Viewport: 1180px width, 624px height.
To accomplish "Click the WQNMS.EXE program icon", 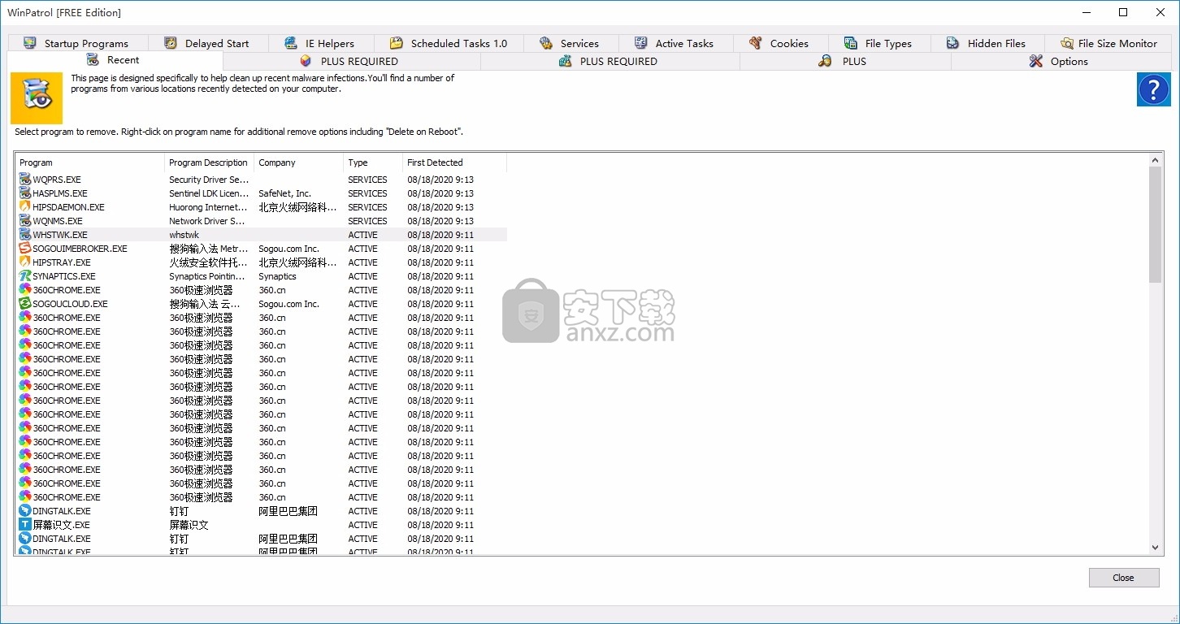I will pos(24,221).
